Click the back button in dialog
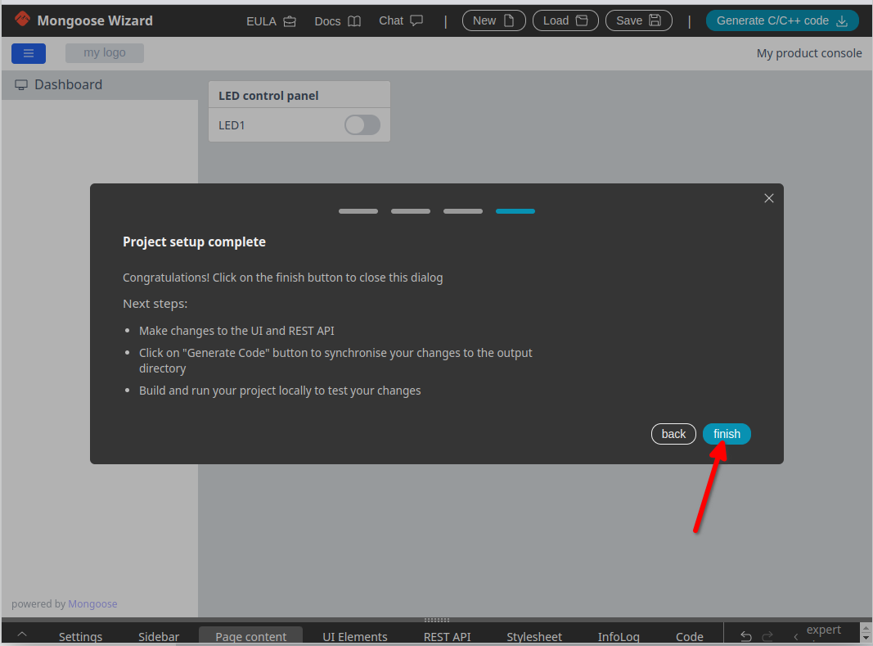The image size is (873, 646). [673, 434]
